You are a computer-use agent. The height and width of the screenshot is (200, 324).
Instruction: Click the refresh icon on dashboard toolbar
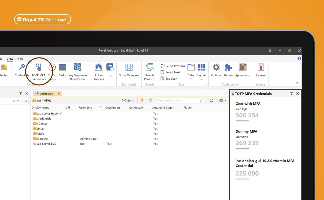(x=212, y=100)
